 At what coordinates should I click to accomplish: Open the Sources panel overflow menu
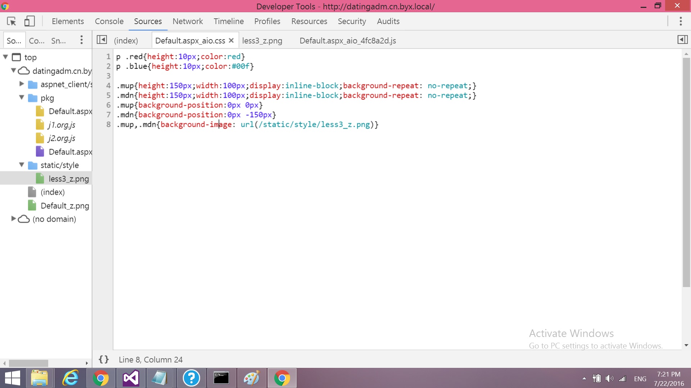click(81, 40)
